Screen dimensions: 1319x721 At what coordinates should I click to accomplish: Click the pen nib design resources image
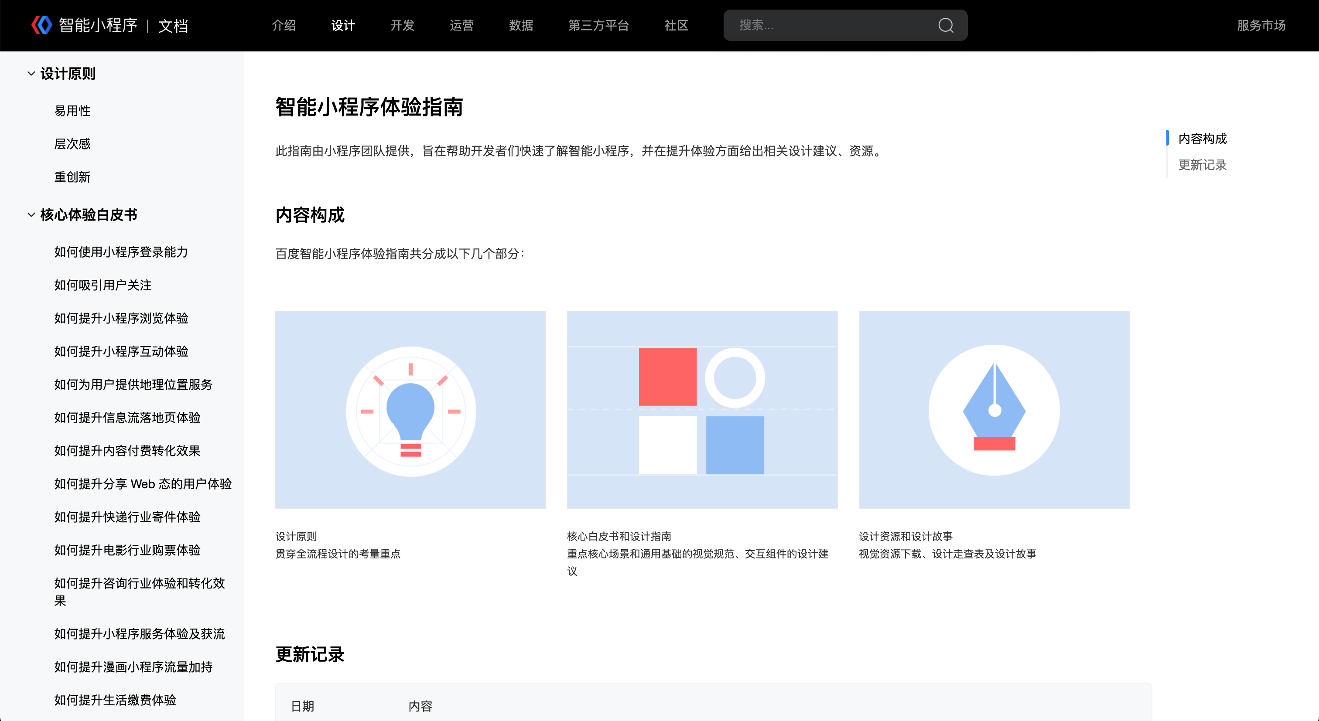[x=993, y=410]
